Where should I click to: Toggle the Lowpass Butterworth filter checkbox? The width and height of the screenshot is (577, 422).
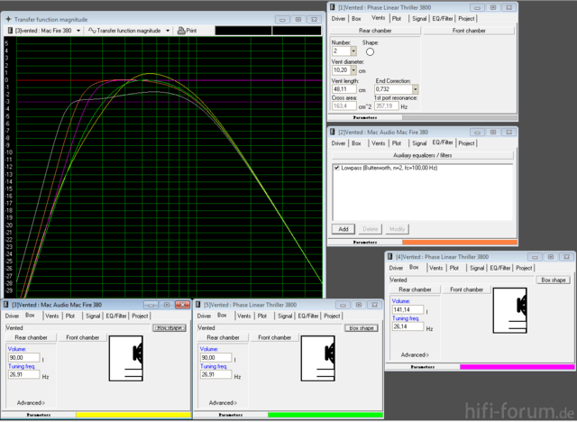pos(336,168)
